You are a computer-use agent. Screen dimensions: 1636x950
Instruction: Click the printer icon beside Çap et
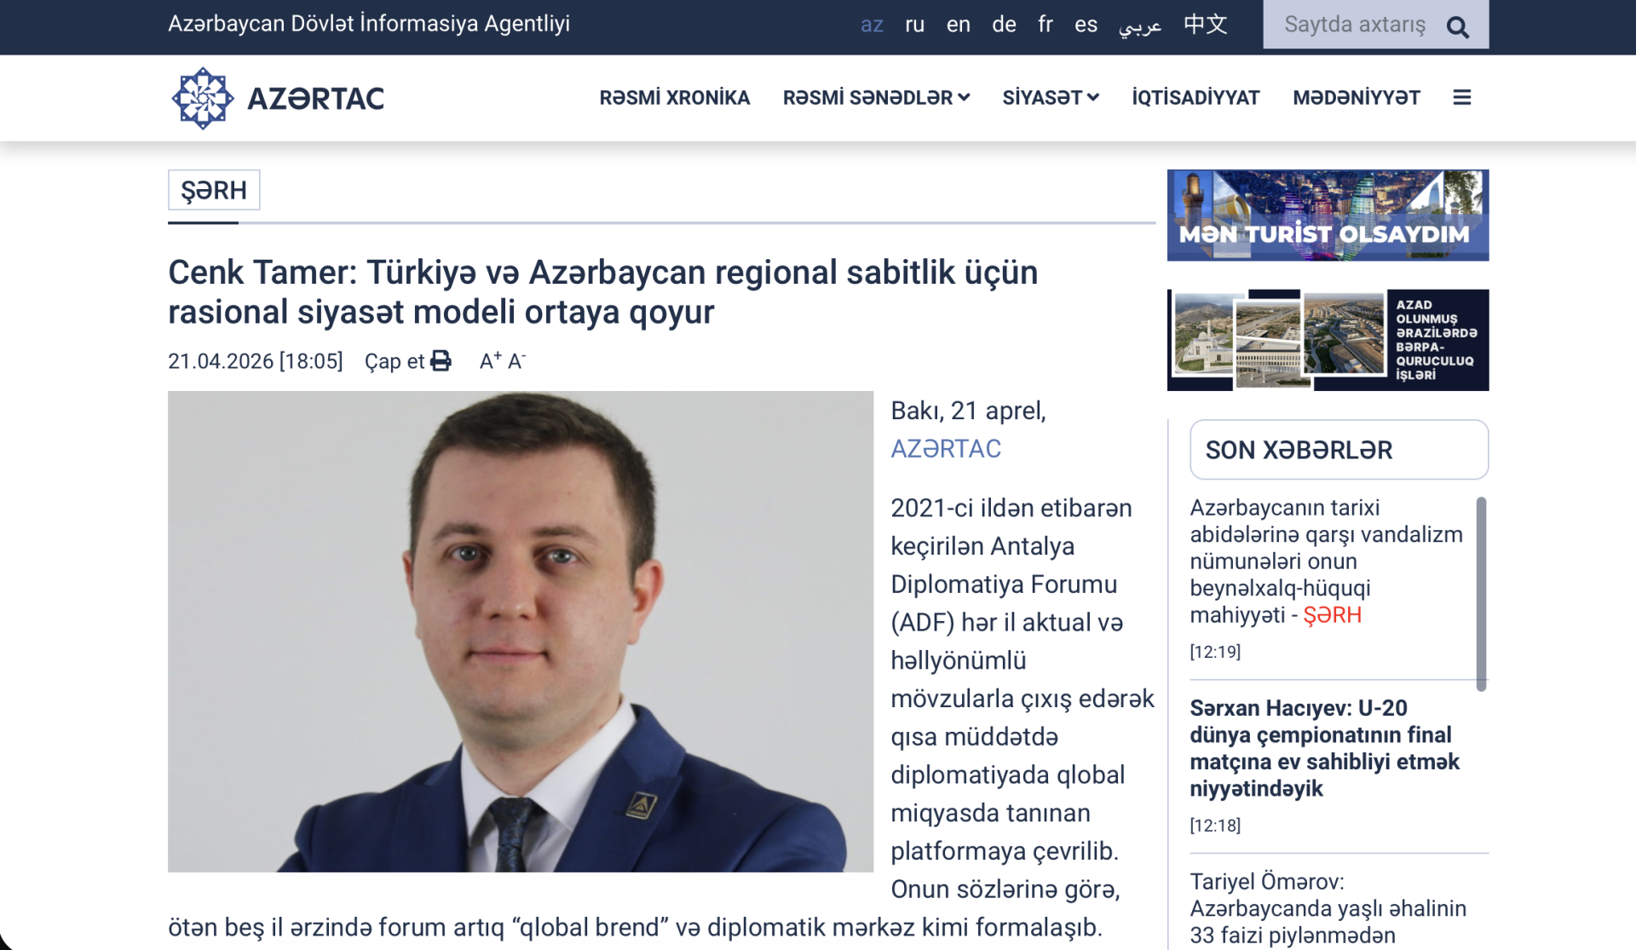click(x=441, y=360)
